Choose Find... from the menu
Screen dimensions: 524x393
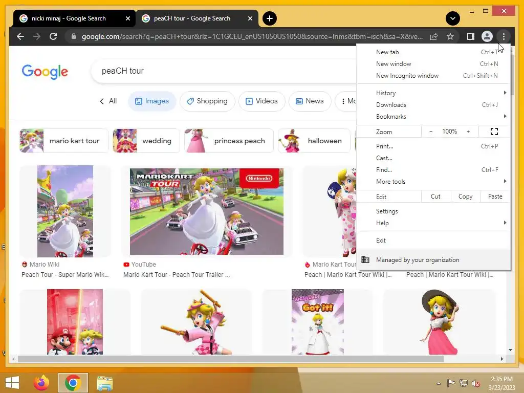click(433, 170)
